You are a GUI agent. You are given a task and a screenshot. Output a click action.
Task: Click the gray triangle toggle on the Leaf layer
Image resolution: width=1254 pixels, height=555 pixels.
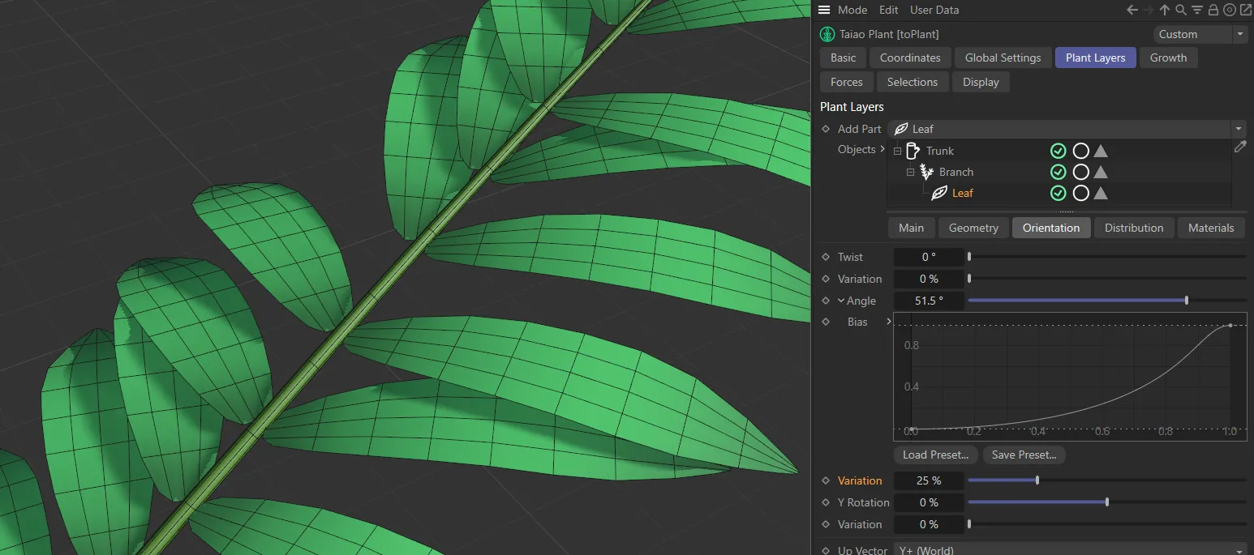coord(1101,193)
